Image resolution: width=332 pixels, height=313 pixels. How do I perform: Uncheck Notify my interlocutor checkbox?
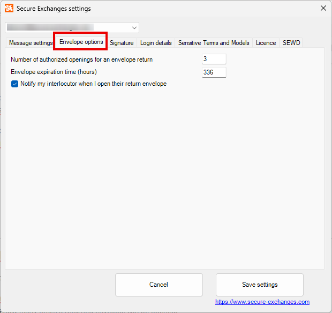pyautogui.click(x=14, y=84)
